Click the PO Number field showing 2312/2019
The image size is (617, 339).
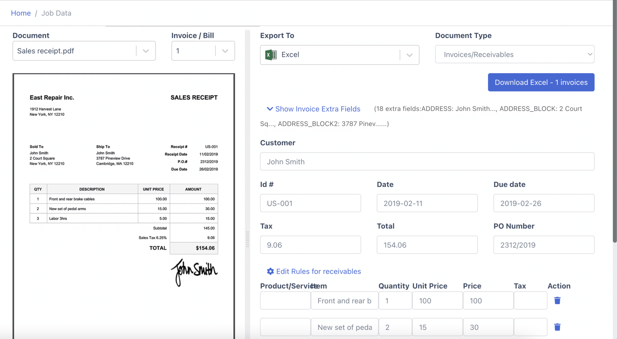click(543, 245)
